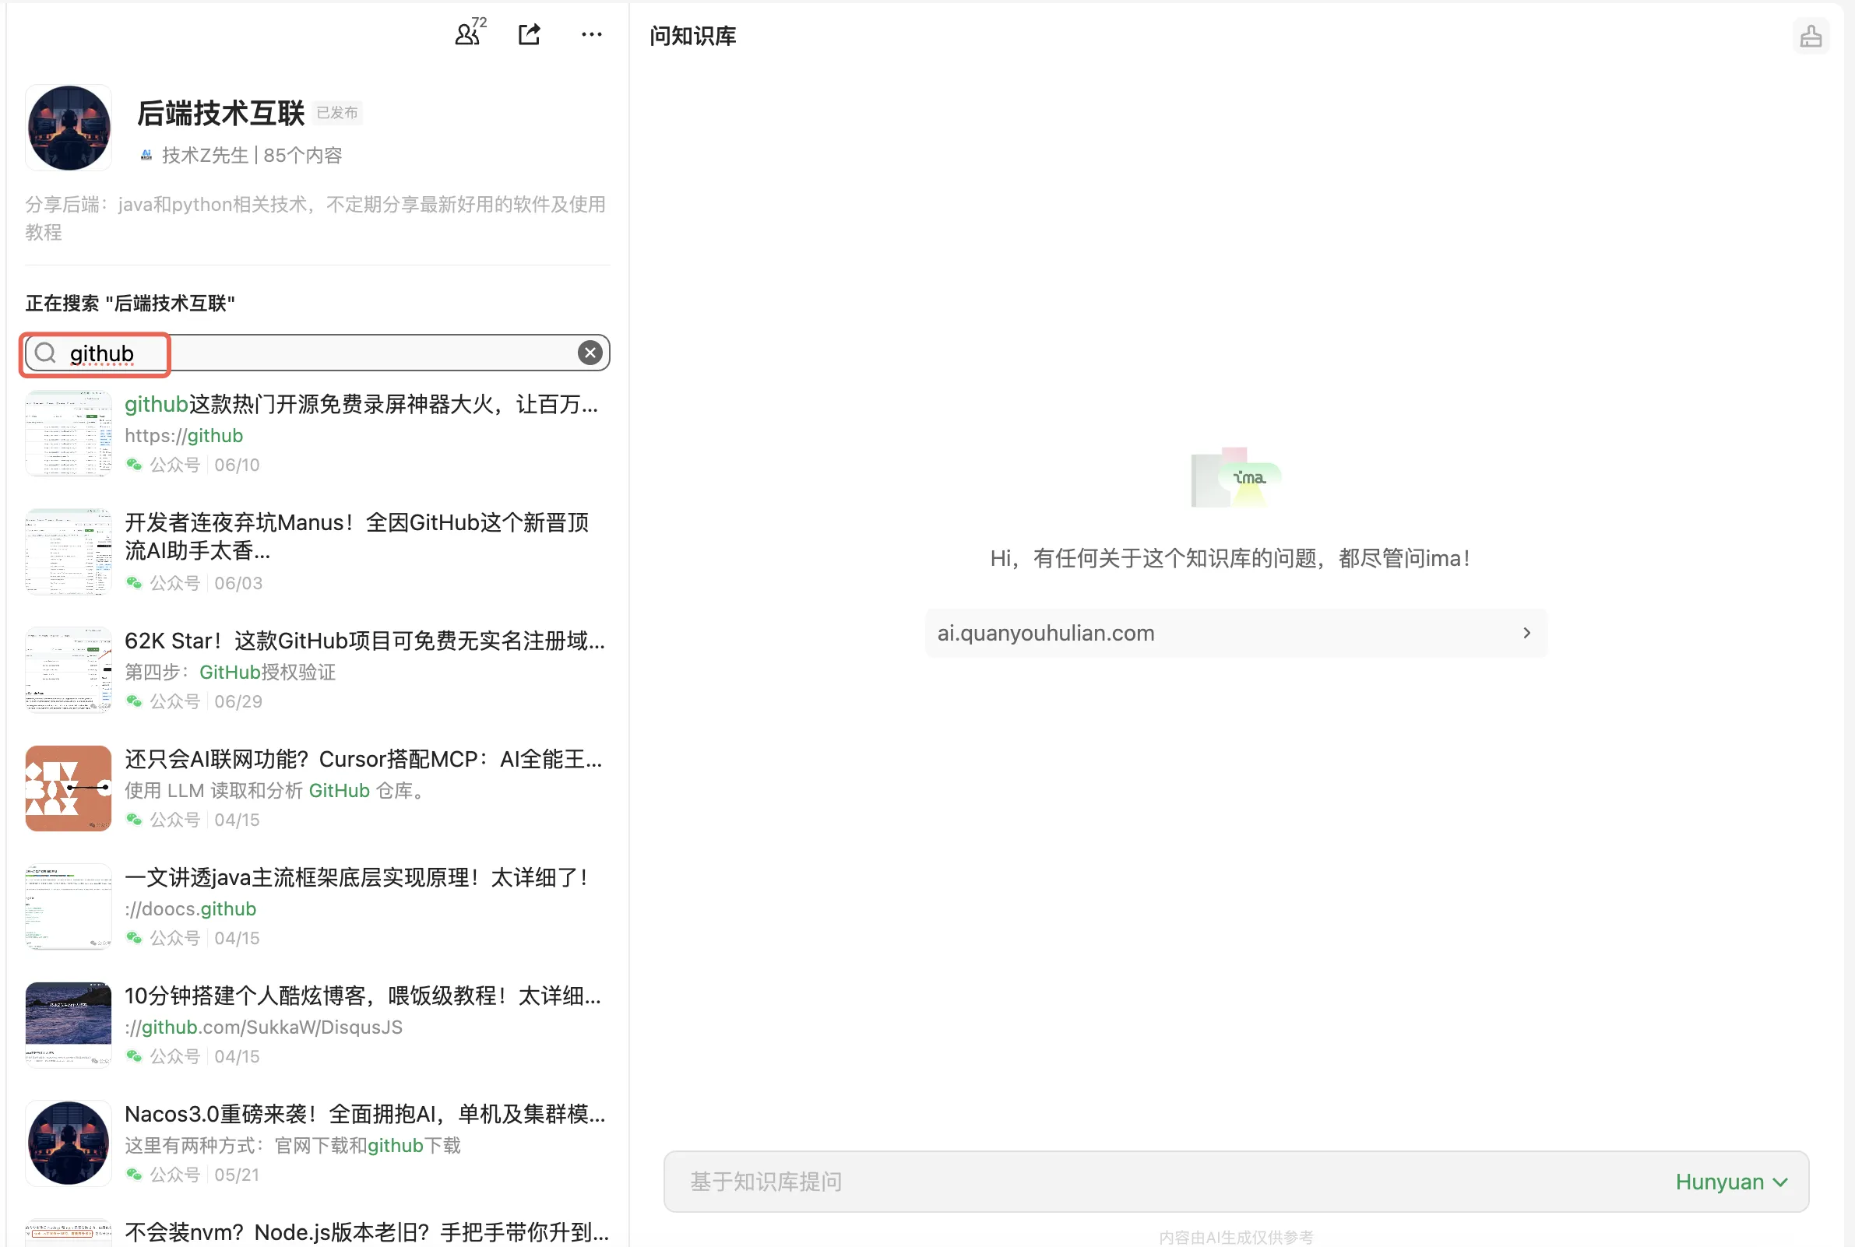Image resolution: width=1855 pixels, height=1247 pixels.
Task: Click inside the github search field
Action: (x=317, y=353)
